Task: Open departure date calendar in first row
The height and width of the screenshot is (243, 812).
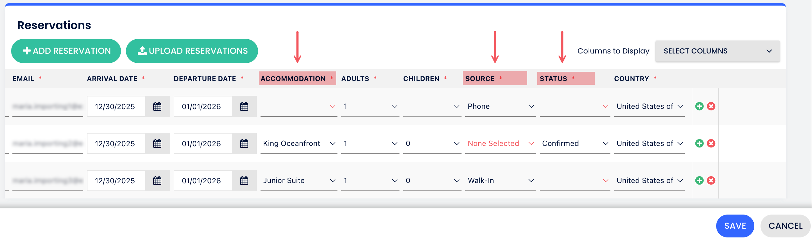Action: (244, 107)
